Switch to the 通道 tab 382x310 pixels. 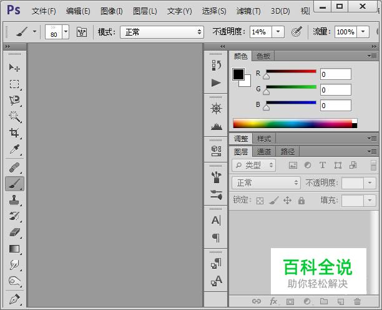pos(264,152)
